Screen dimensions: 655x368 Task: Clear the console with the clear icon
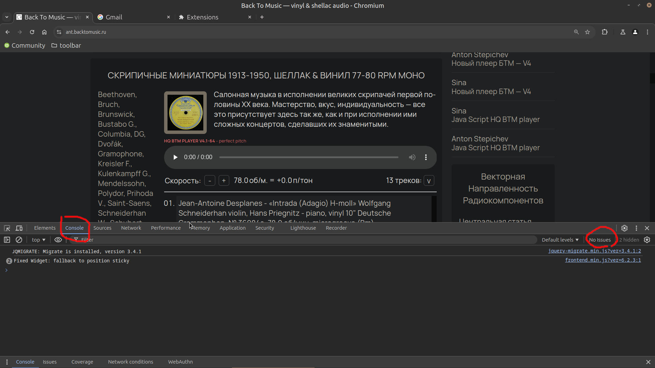point(19,240)
